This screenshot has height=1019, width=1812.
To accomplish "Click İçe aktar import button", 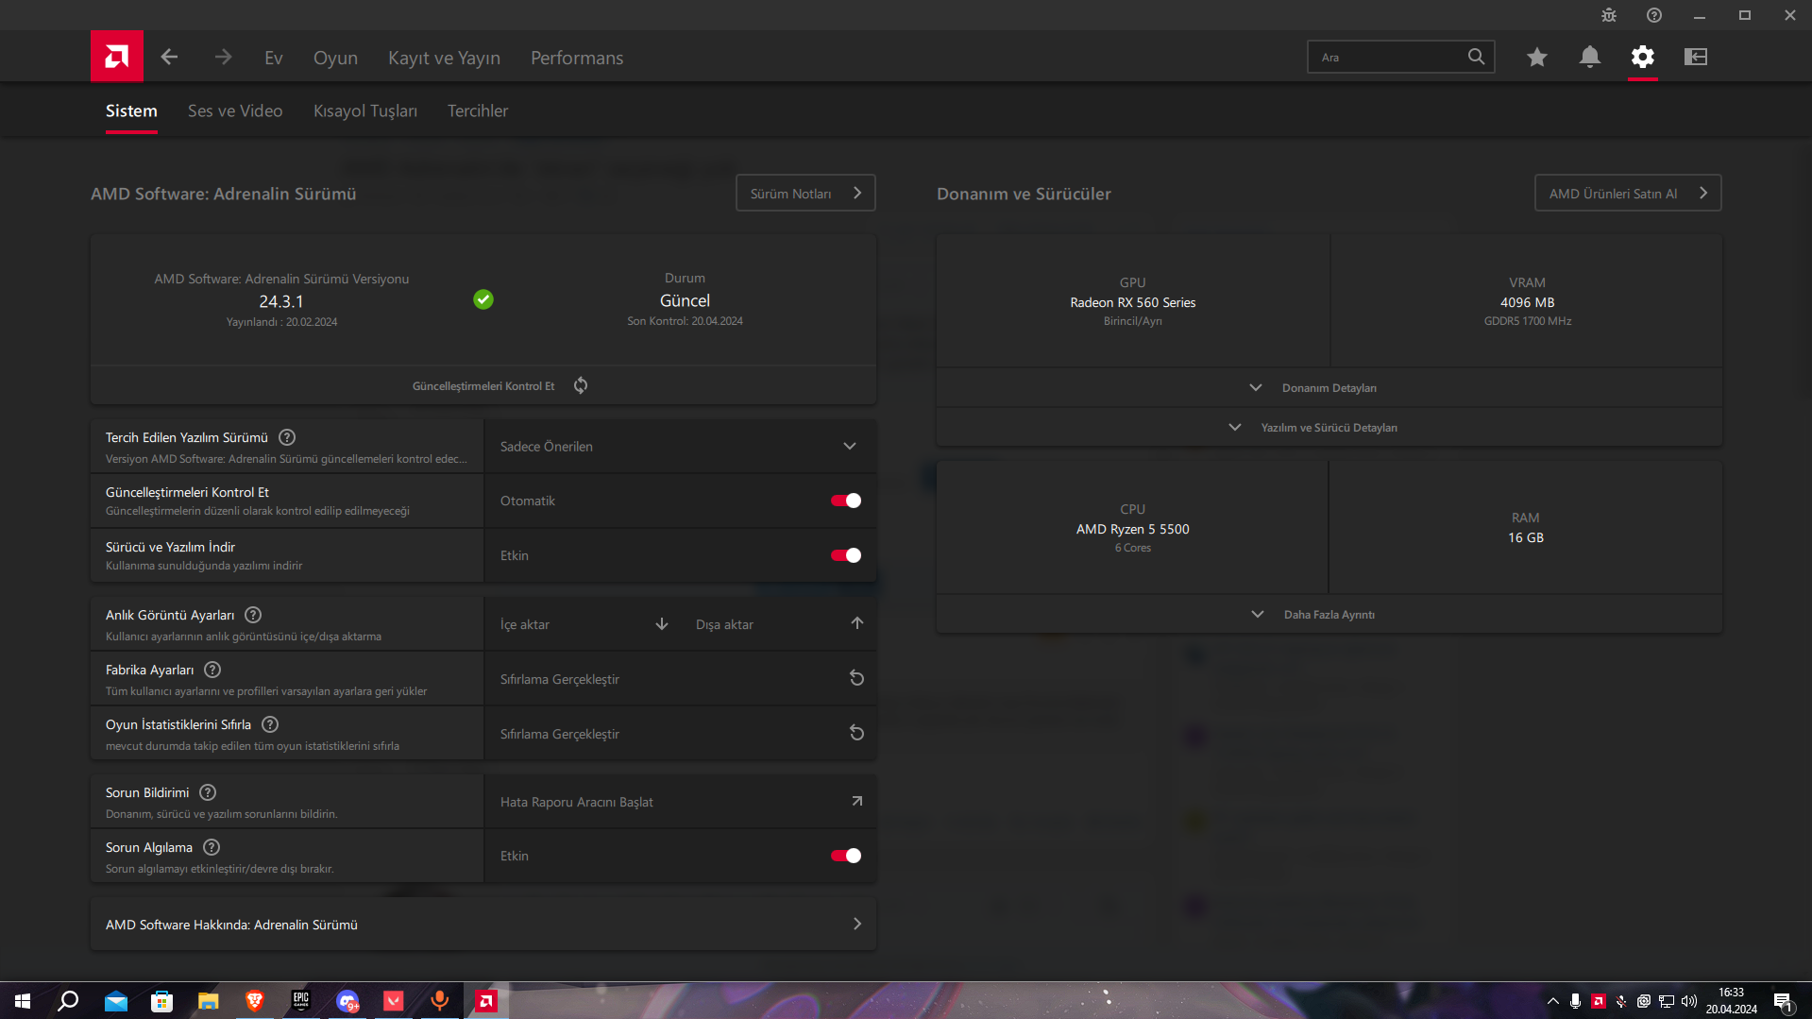I will 584,624.
